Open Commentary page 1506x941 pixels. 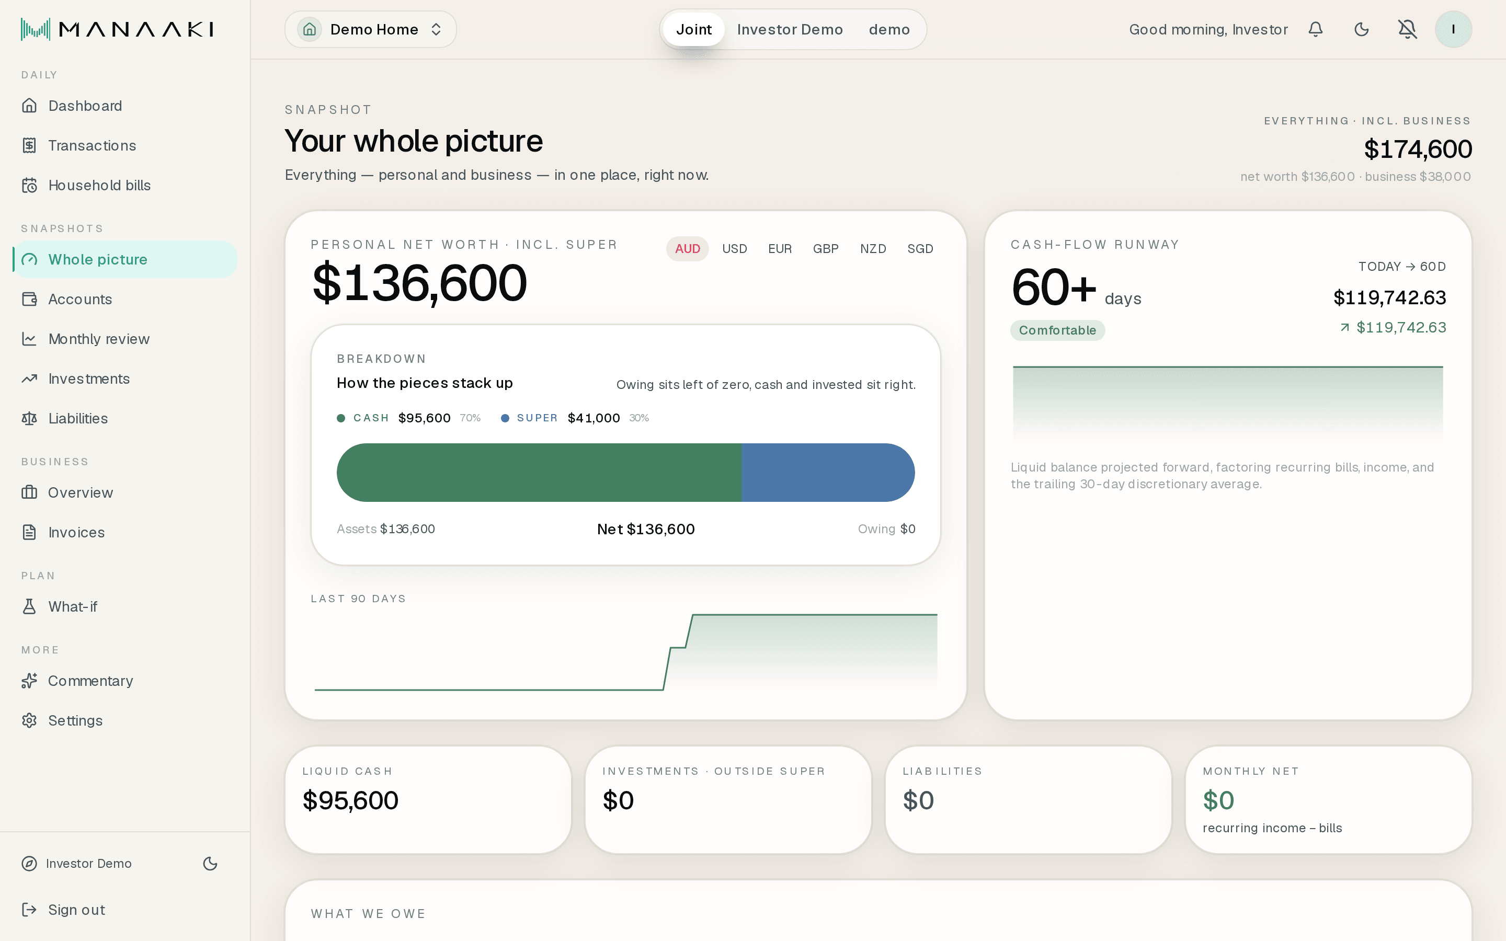124,681
